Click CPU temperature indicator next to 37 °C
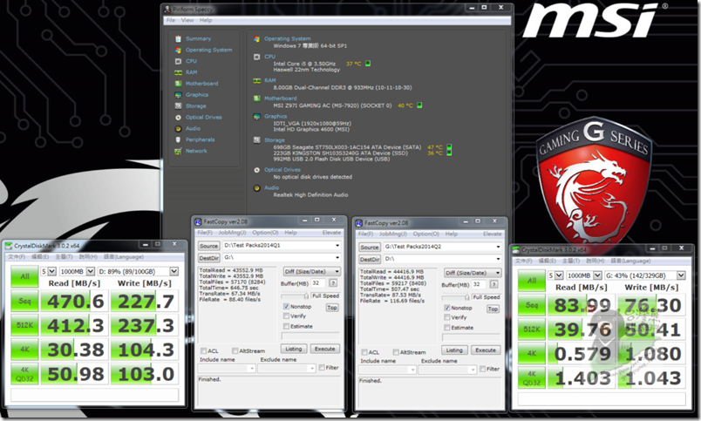701x421 pixels. coord(368,64)
